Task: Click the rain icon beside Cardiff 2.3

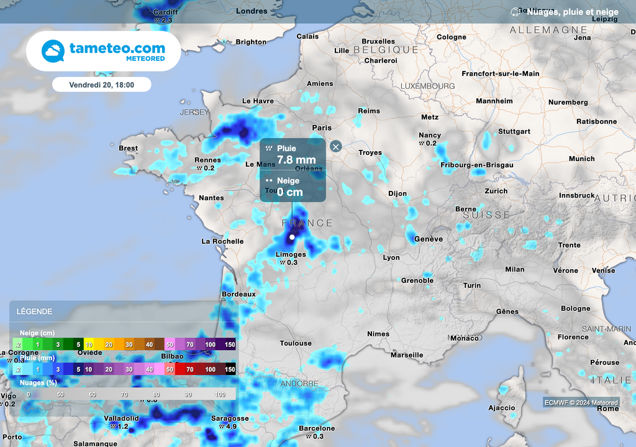Action: pyautogui.click(x=157, y=21)
